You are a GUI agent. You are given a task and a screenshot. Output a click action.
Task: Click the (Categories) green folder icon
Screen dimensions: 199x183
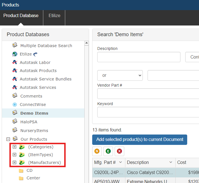pyautogui.click(x=22, y=147)
